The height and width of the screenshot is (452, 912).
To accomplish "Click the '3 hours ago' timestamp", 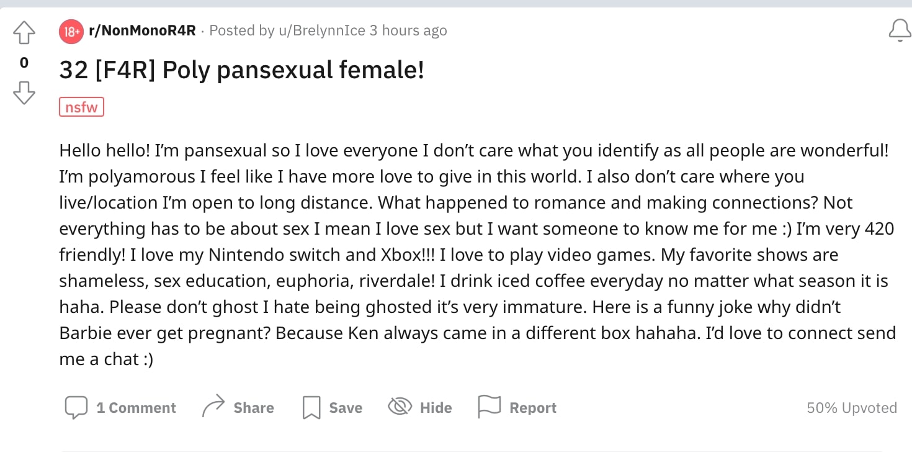I will pos(408,30).
